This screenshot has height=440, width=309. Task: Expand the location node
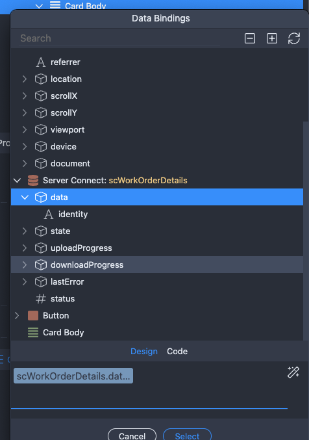point(25,79)
